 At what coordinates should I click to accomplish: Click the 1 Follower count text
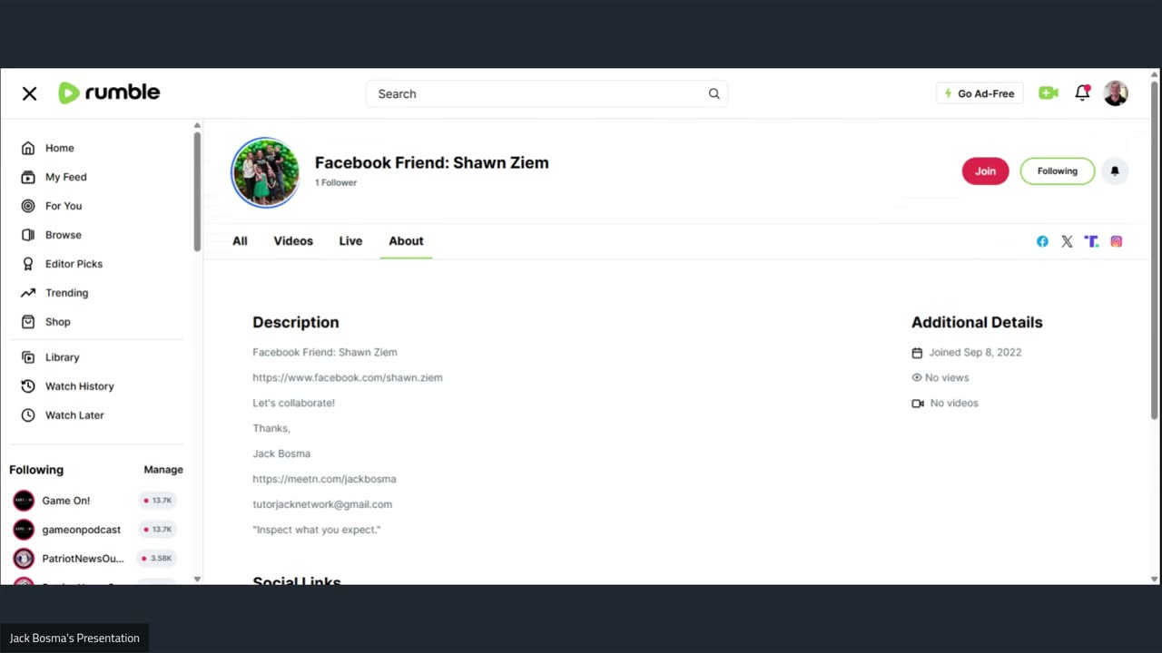pos(336,182)
